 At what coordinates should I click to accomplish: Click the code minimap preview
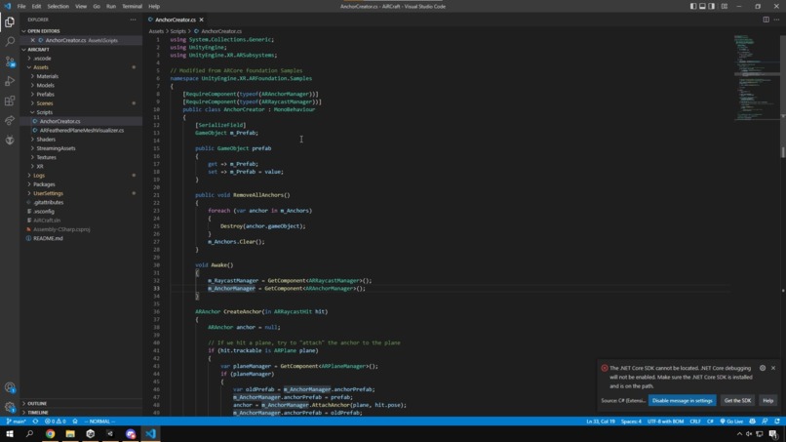pyautogui.click(x=756, y=78)
